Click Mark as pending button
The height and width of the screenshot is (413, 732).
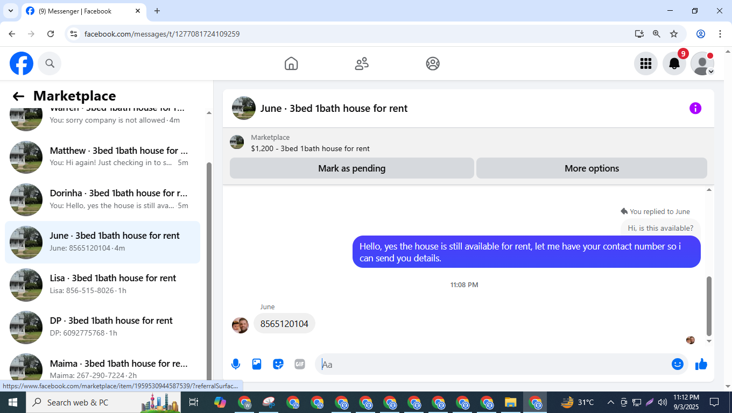(352, 168)
